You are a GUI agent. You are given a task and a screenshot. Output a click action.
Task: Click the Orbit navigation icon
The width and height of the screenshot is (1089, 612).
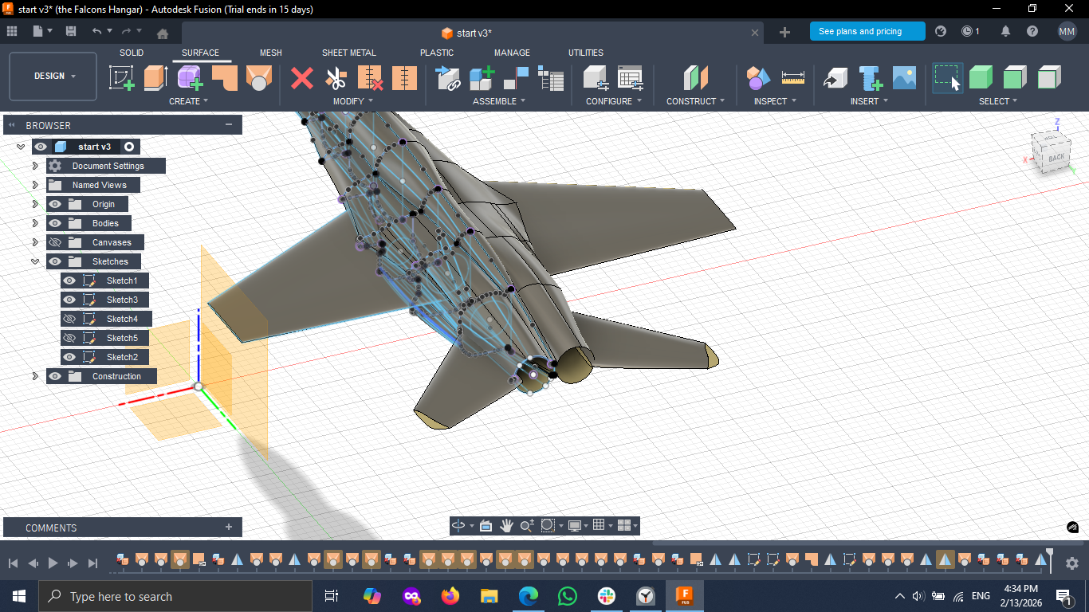pos(458,525)
